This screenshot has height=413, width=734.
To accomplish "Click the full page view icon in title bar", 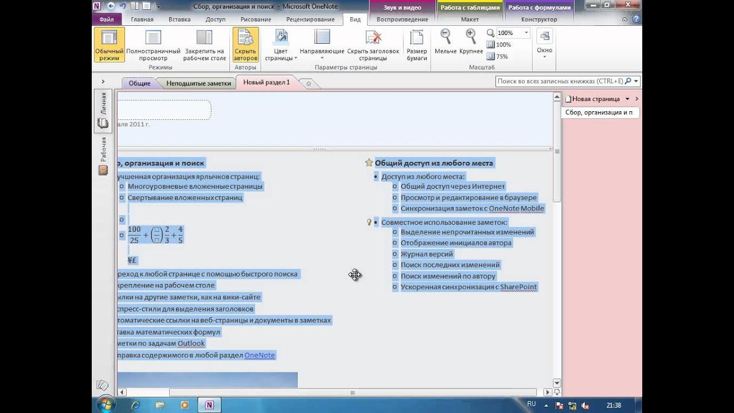I will [147, 6].
